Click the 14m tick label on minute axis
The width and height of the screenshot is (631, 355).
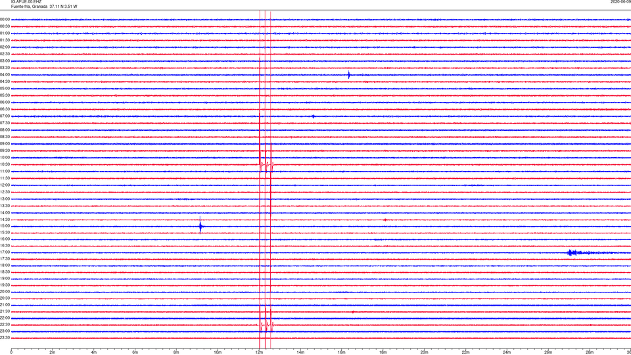click(x=300, y=352)
